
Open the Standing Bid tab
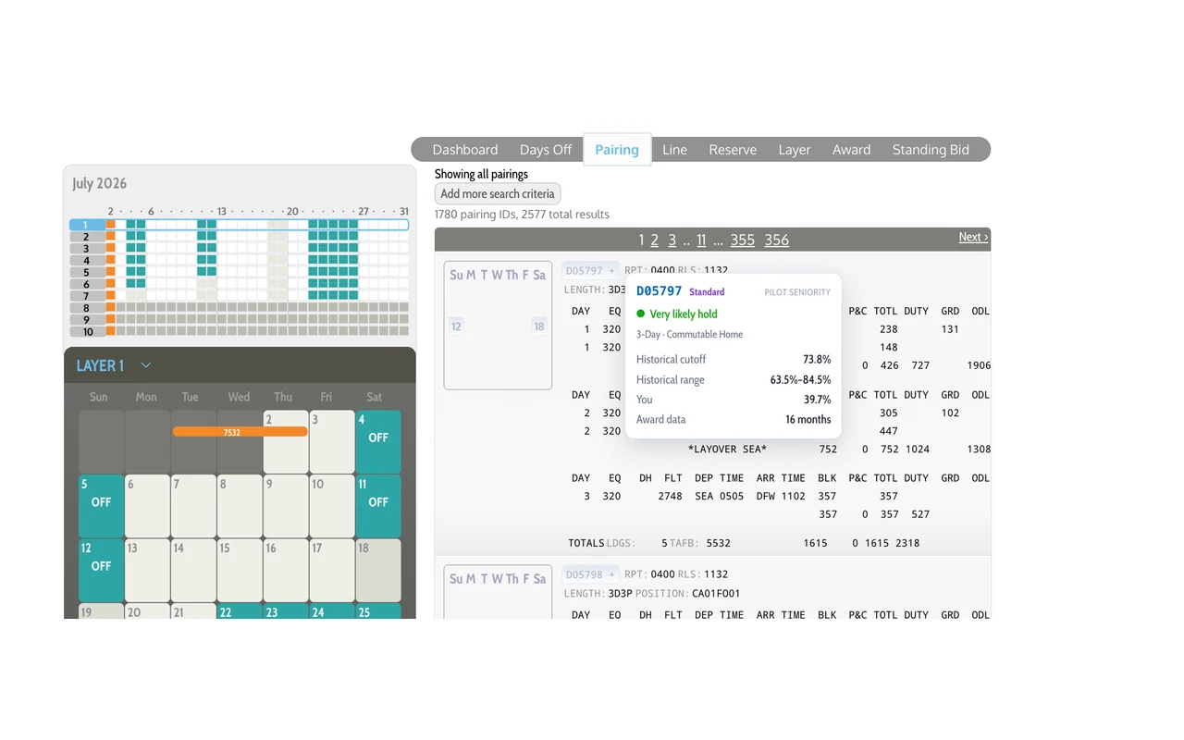[931, 150]
